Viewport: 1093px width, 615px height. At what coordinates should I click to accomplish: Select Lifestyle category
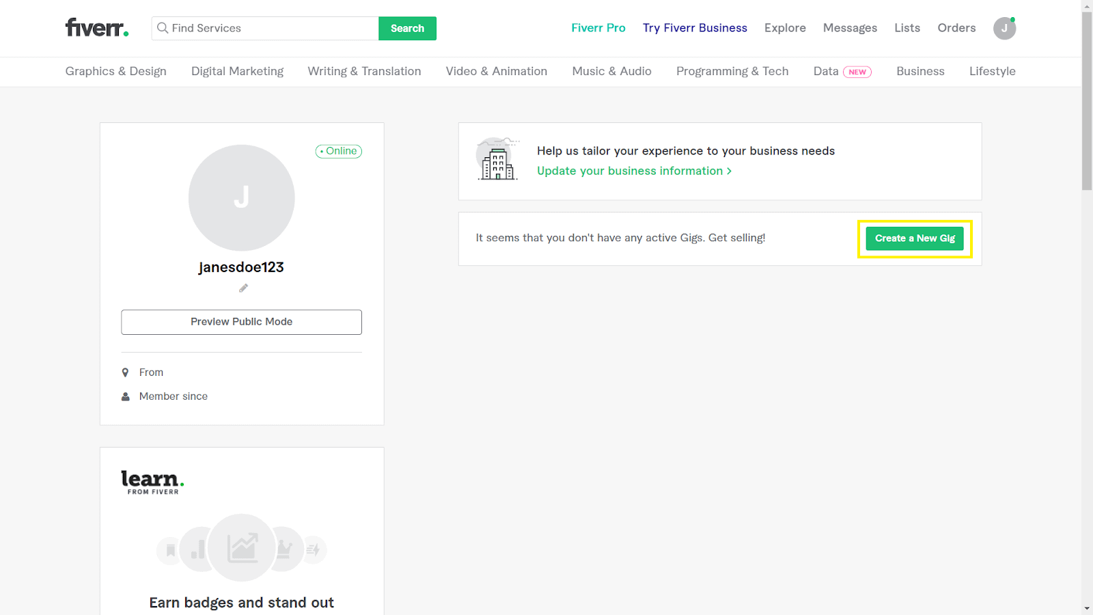click(x=992, y=71)
